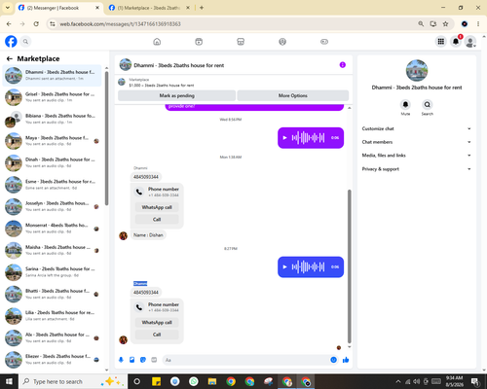This screenshot has height=389, width=487.
Task: Choose a GIF icon in composer
Action: (154, 360)
